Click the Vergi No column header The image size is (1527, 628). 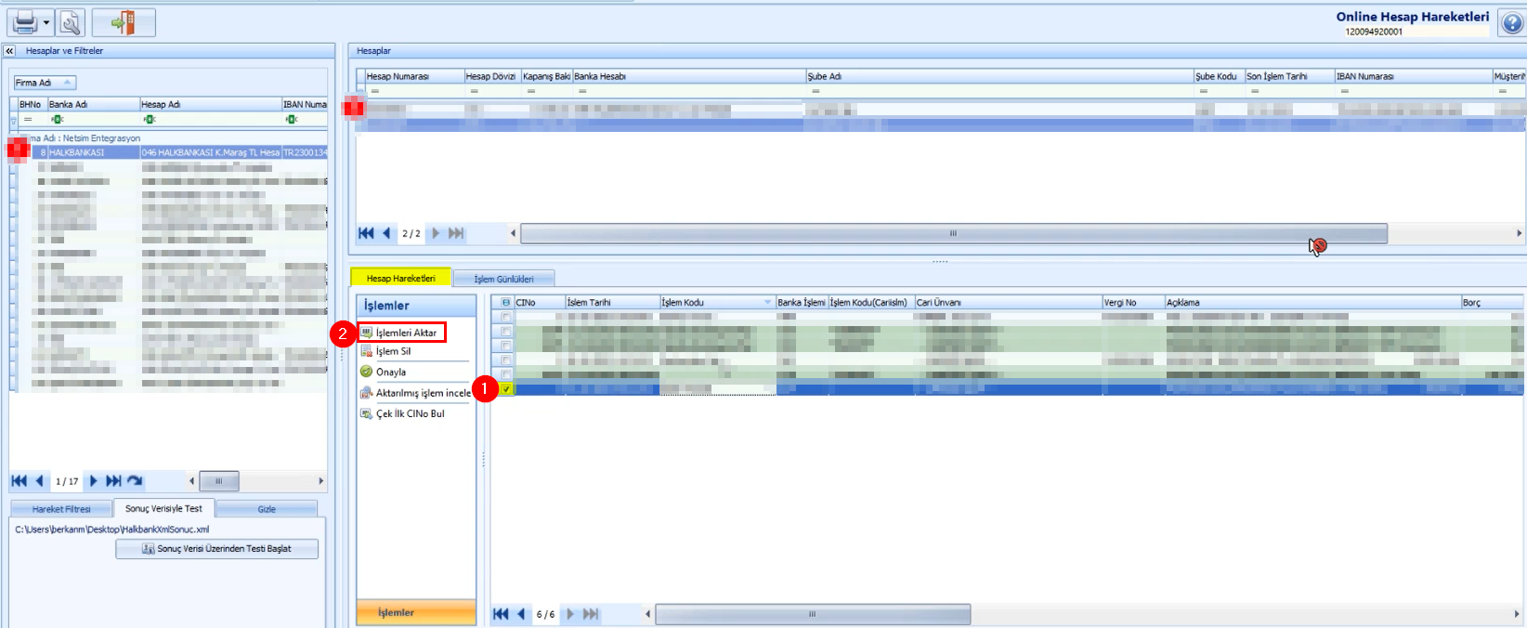coord(1133,302)
